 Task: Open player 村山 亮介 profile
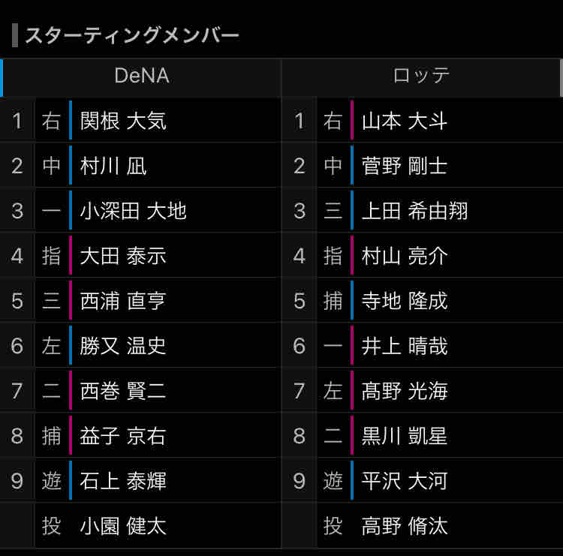coord(405,256)
